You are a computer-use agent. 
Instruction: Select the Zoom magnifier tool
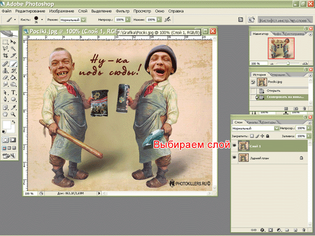[x=13, y=114]
